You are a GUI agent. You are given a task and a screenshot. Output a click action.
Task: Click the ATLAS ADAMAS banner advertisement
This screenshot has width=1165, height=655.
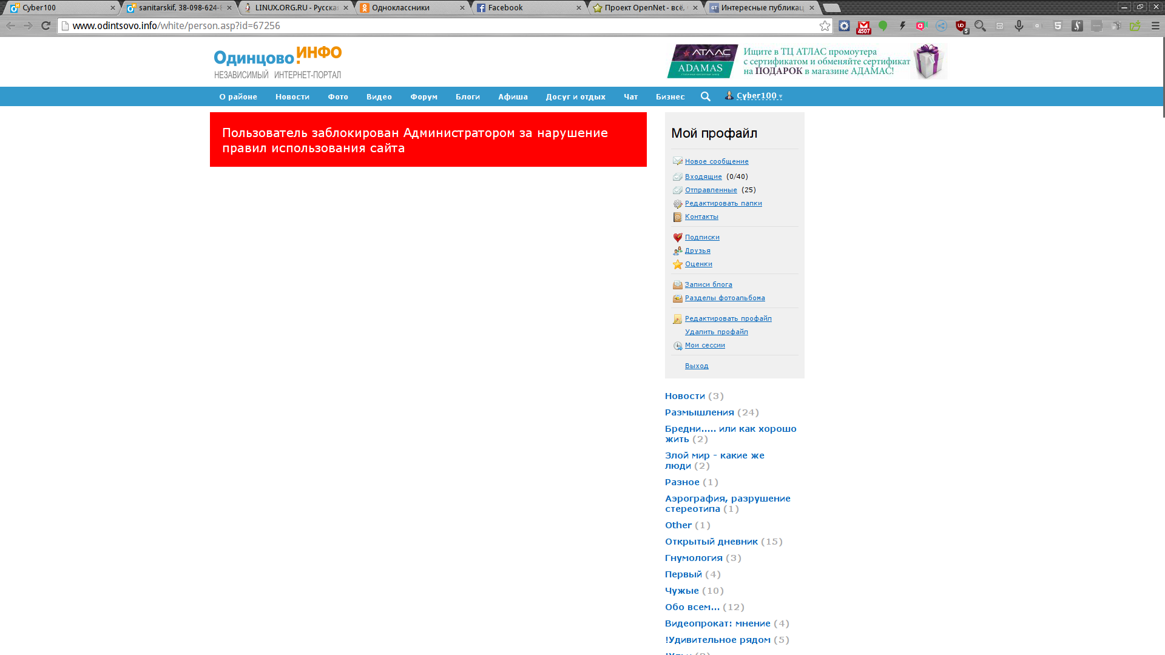coord(807,61)
